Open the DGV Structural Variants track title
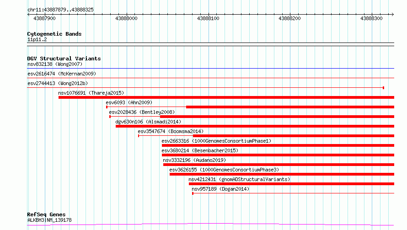Viewport: 407px width, 230px height. click(64, 59)
